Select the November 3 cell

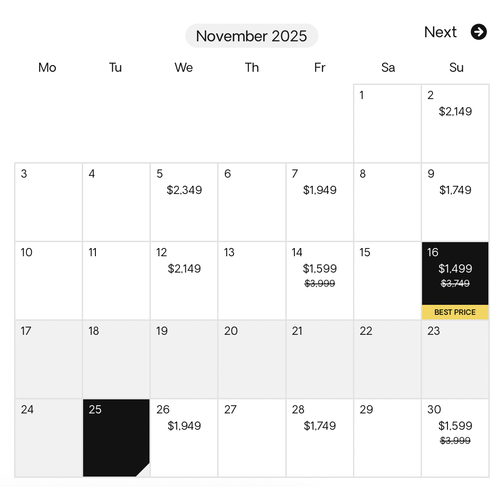(x=49, y=202)
